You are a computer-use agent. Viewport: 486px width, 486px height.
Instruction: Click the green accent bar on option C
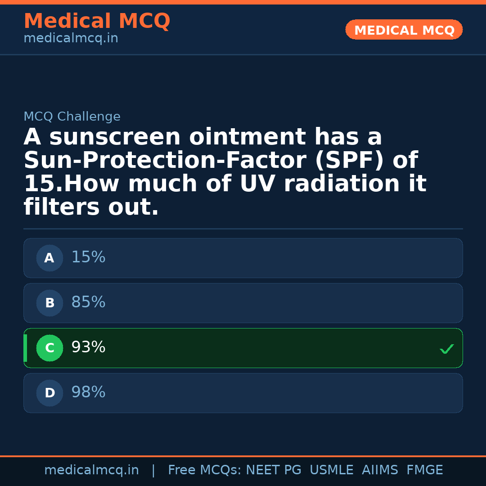(25, 348)
